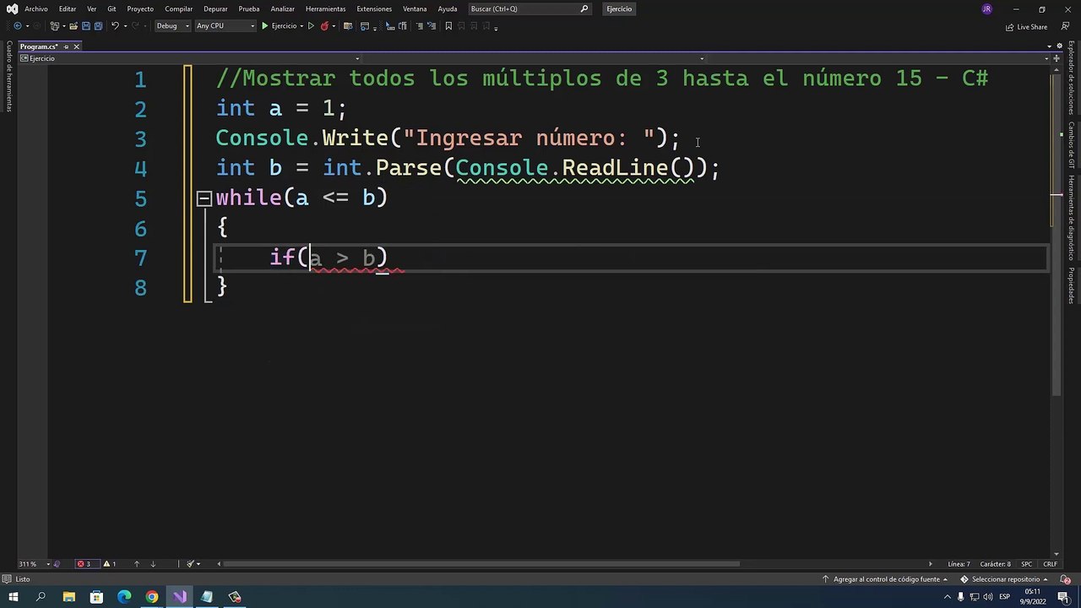Viewport: 1081px width, 608px height.
Task: Click the Buscar (Ctrl+Q) search box
Action: tap(529, 8)
